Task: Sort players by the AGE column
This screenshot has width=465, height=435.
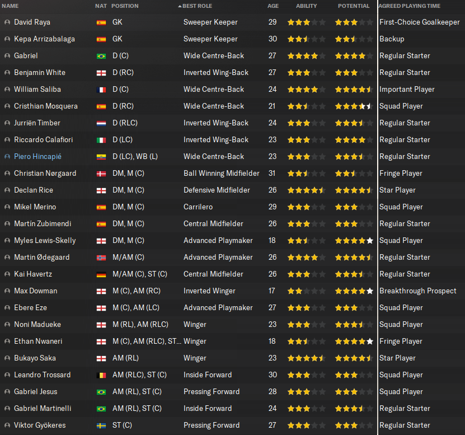Action: point(273,6)
